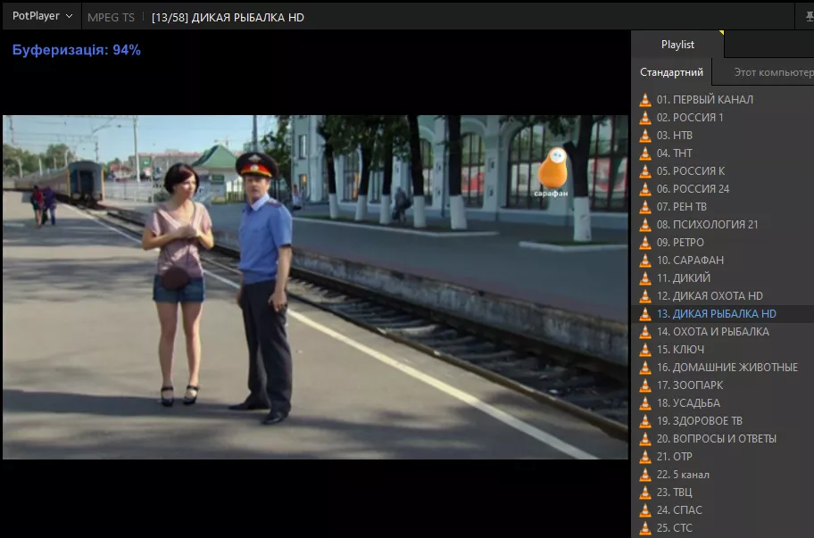Open the Этот компьютер tab

(x=774, y=72)
